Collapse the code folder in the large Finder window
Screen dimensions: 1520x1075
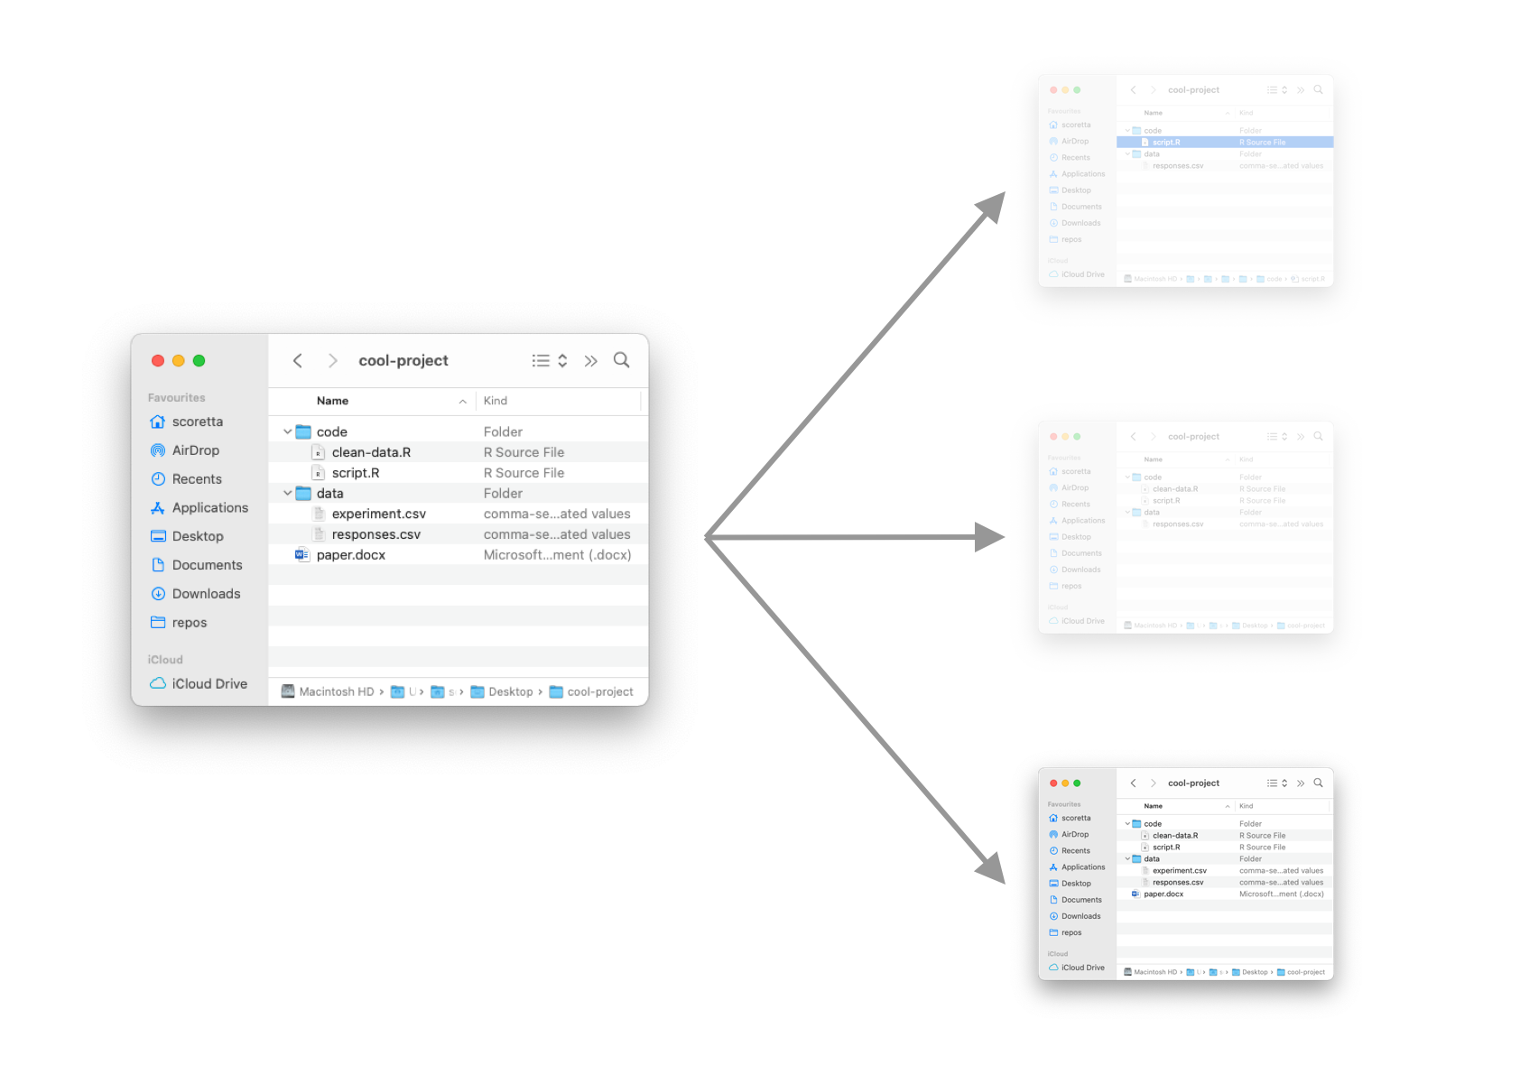(288, 432)
